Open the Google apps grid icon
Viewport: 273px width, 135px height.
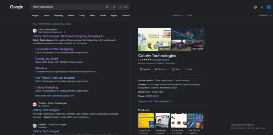[262, 7]
